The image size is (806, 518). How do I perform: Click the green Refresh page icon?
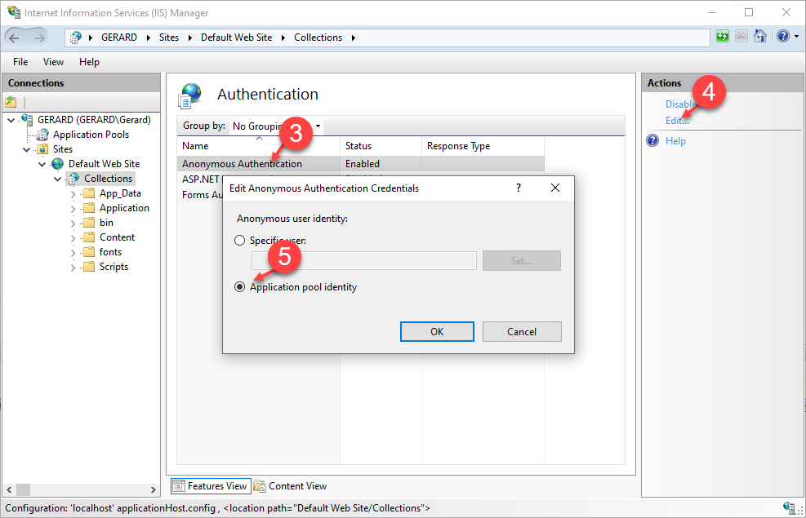723,37
